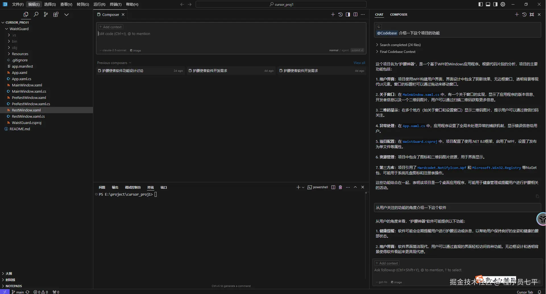Switch to the 输出 panel tab
The width and height of the screenshot is (546, 294).
coord(115,187)
